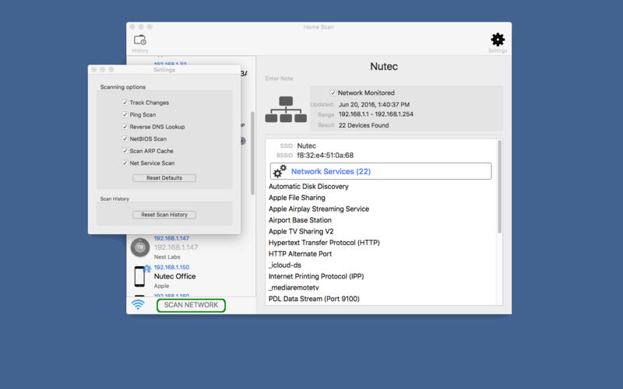Click the Reset Scan History button

(164, 215)
